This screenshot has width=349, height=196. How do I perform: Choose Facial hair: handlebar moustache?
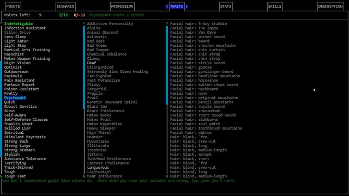coord(205,76)
